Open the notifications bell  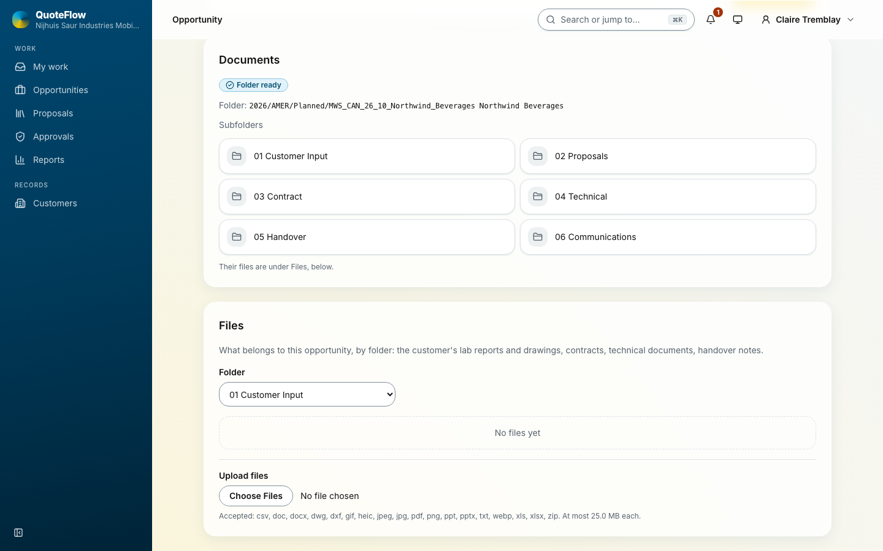711,20
